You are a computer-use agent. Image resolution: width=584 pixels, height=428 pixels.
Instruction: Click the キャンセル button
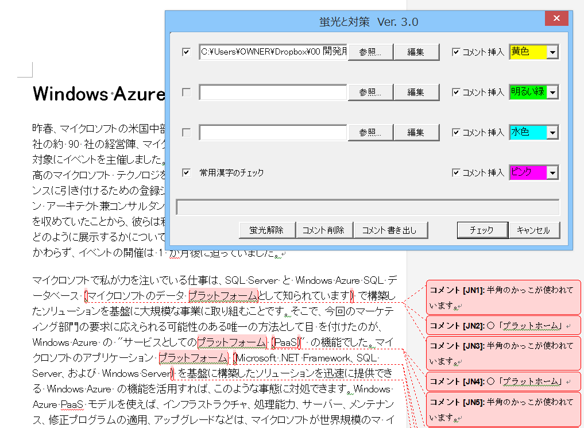(x=533, y=230)
